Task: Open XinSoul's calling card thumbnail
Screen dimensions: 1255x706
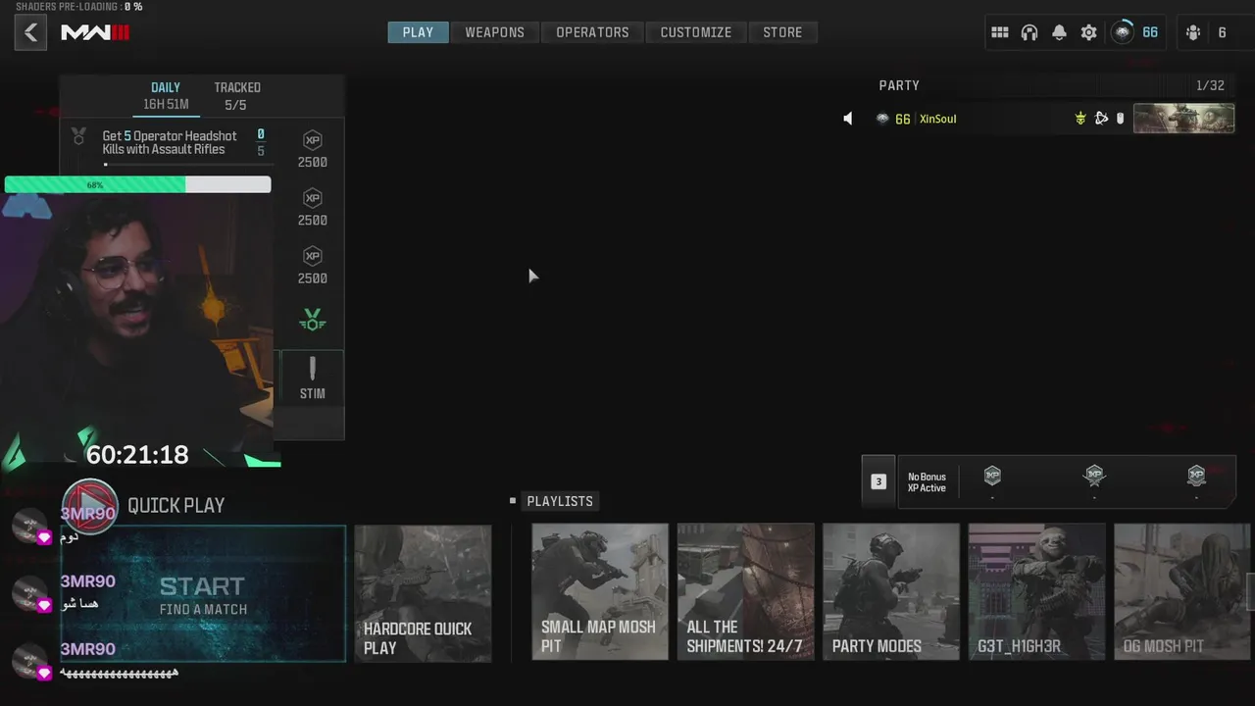Action: tap(1183, 119)
